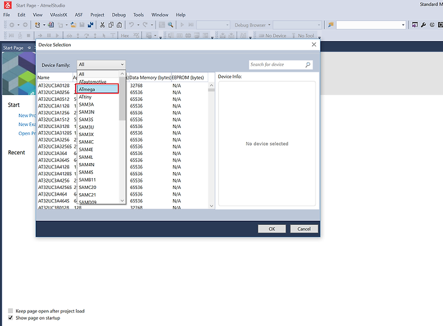Expand the Redo history dropdown arrow
Viewport: 443px width, 326px height.
152,25
